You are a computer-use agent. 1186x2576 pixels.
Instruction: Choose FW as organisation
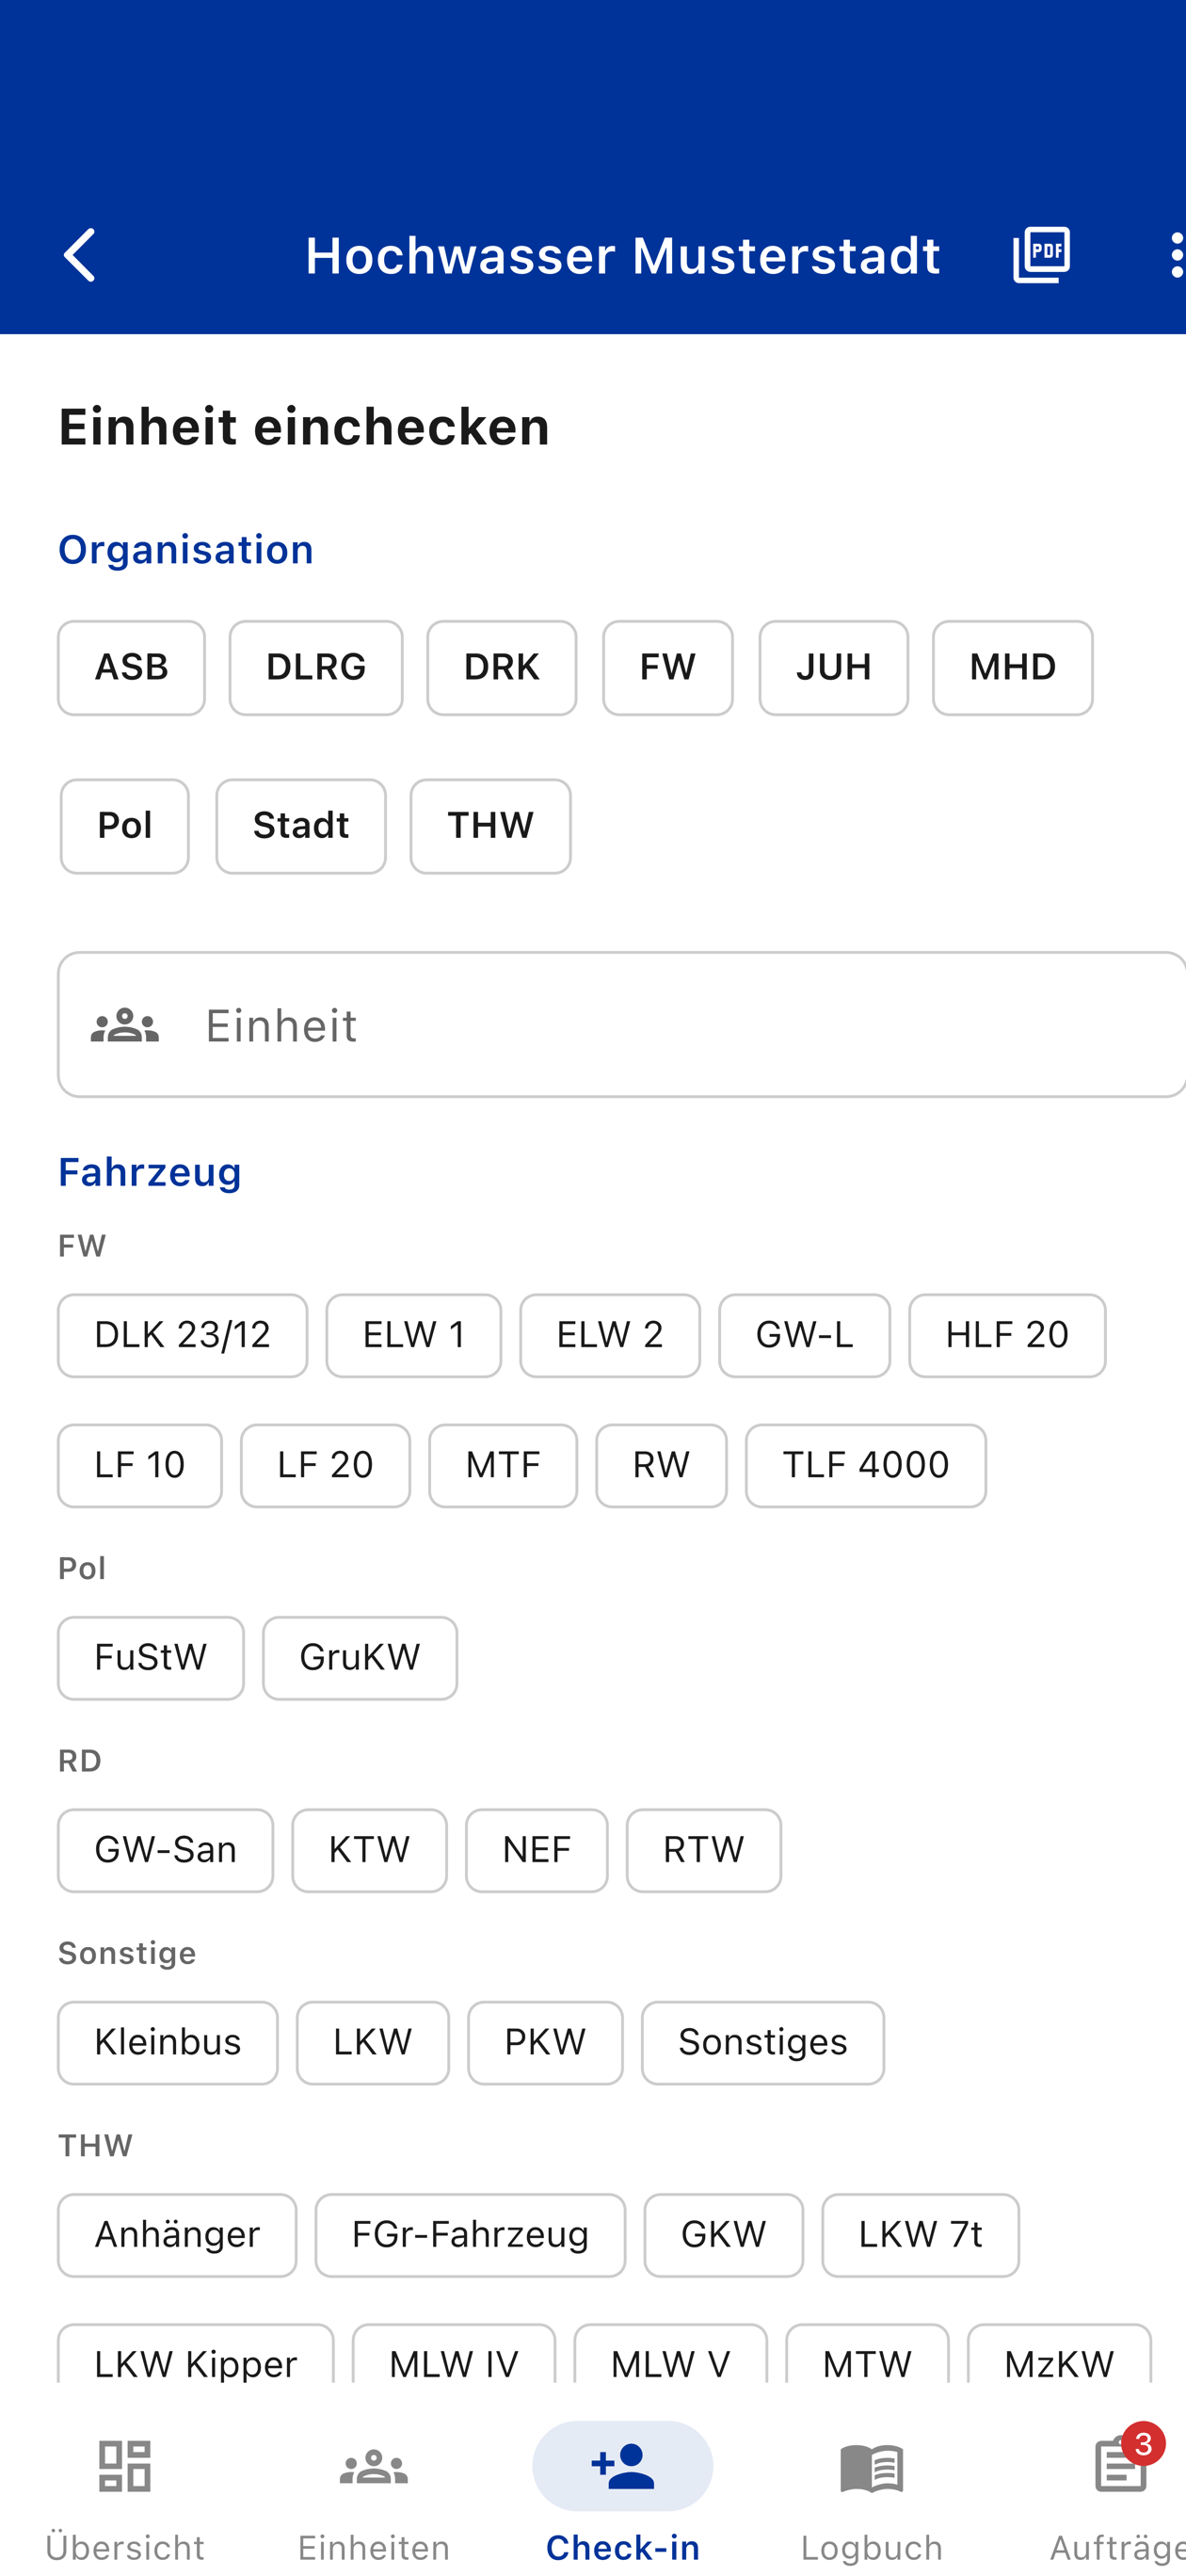click(667, 667)
